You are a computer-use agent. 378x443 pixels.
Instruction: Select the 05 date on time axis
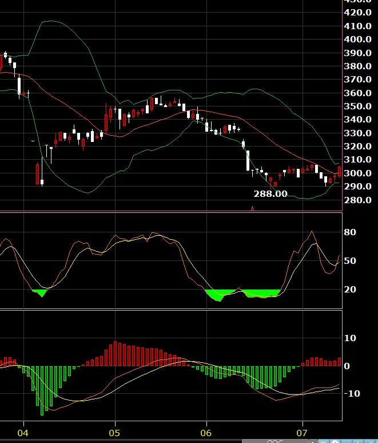coord(114,433)
